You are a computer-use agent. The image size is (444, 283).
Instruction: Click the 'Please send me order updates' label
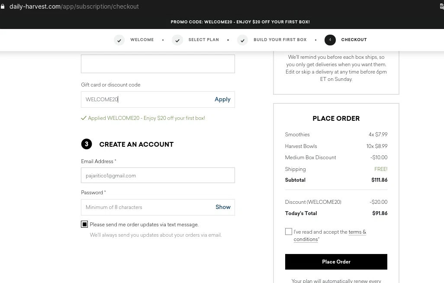click(x=144, y=225)
